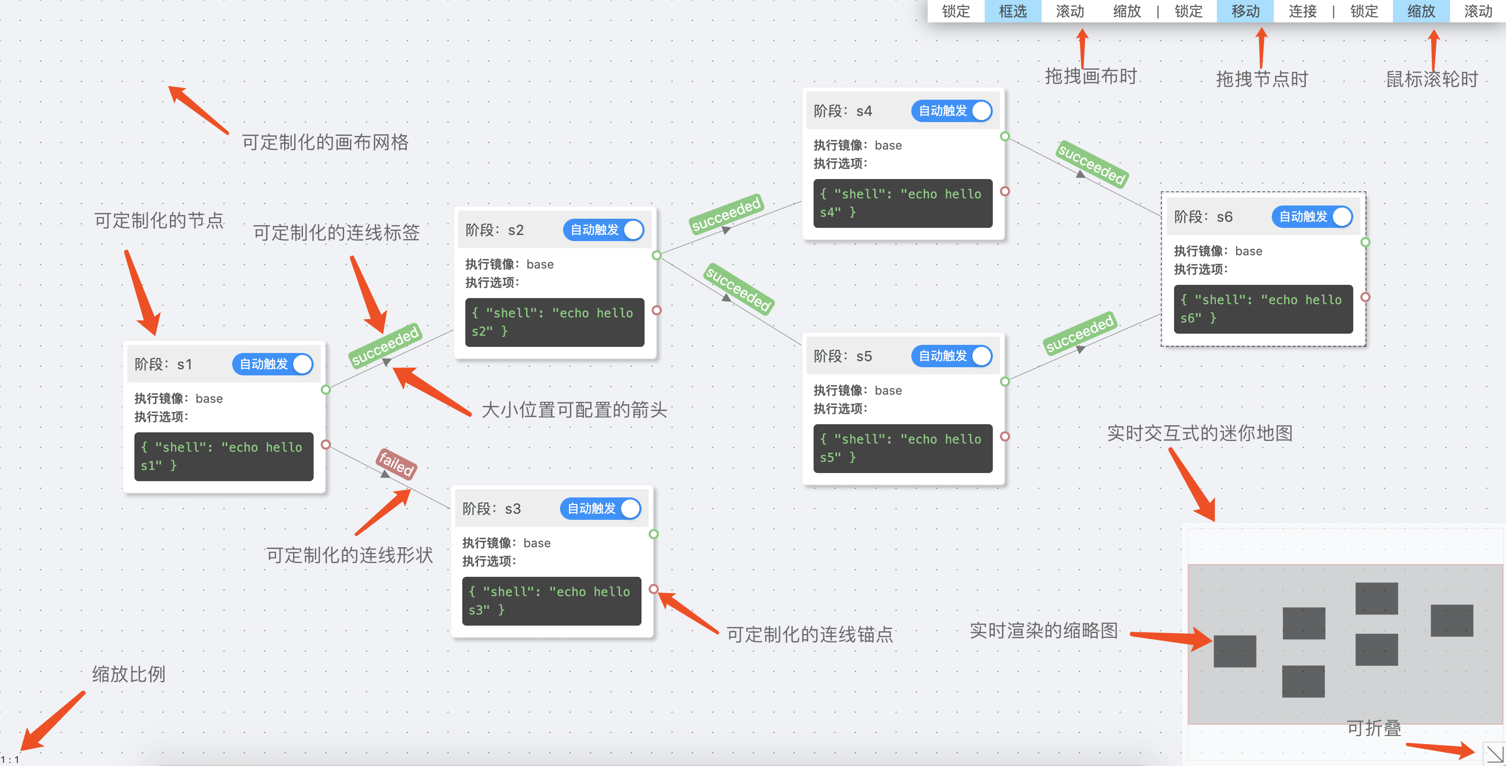The height and width of the screenshot is (766, 1506).
Task: Click red anchor of node s5
Action: coord(1005,436)
